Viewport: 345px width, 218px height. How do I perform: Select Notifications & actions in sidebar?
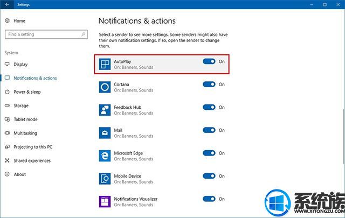pyautogui.click(x=35, y=78)
